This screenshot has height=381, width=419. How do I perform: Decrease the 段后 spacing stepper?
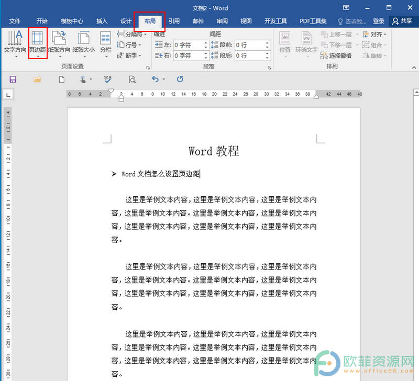267,58
